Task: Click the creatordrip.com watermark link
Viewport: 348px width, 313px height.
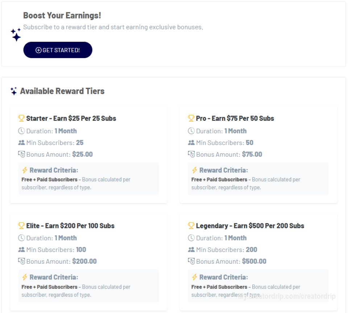Action: [x=286, y=296]
